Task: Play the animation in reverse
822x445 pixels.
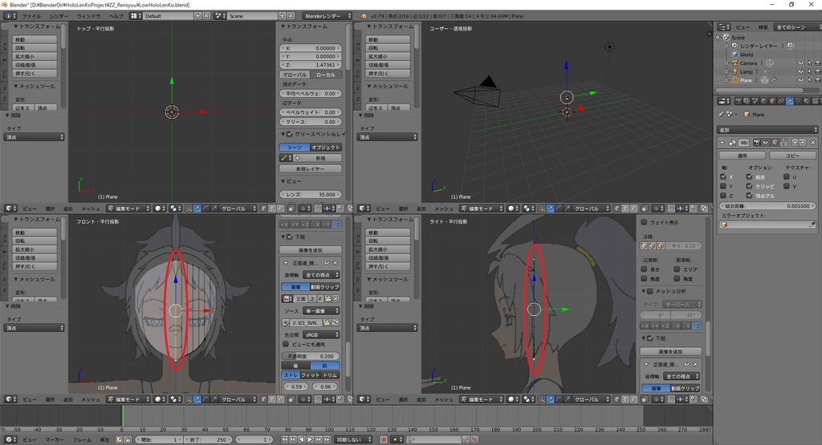Action: 302,439
